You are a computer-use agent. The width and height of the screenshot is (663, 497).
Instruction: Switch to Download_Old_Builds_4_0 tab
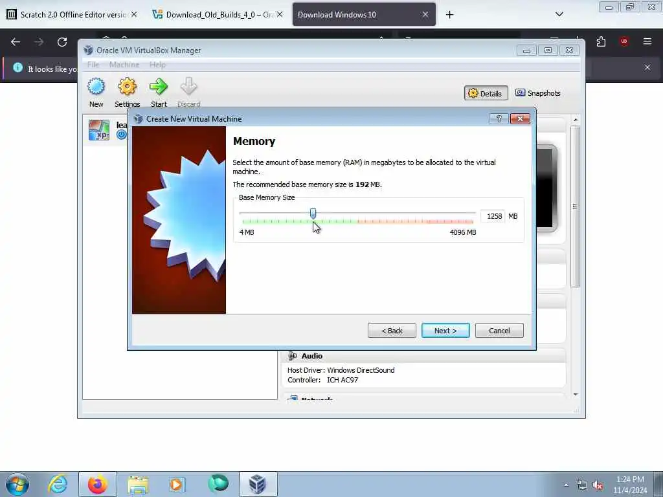pyautogui.click(x=219, y=14)
